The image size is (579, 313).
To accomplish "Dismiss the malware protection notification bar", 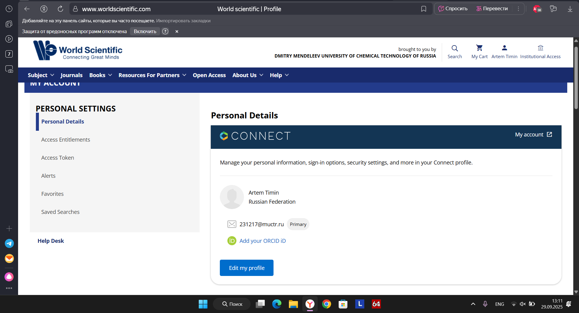I will pyautogui.click(x=177, y=31).
